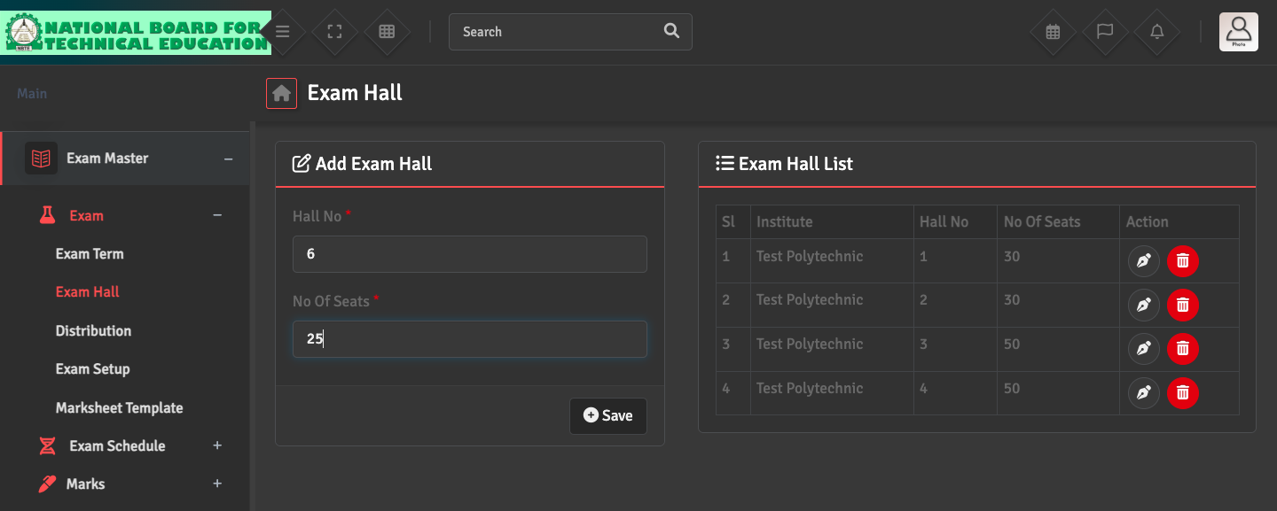Toggle fullscreen mode icon
Image resolution: width=1277 pixels, height=511 pixels.
coord(334,32)
